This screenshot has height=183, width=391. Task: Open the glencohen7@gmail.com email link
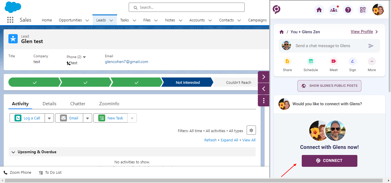(127, 62)
